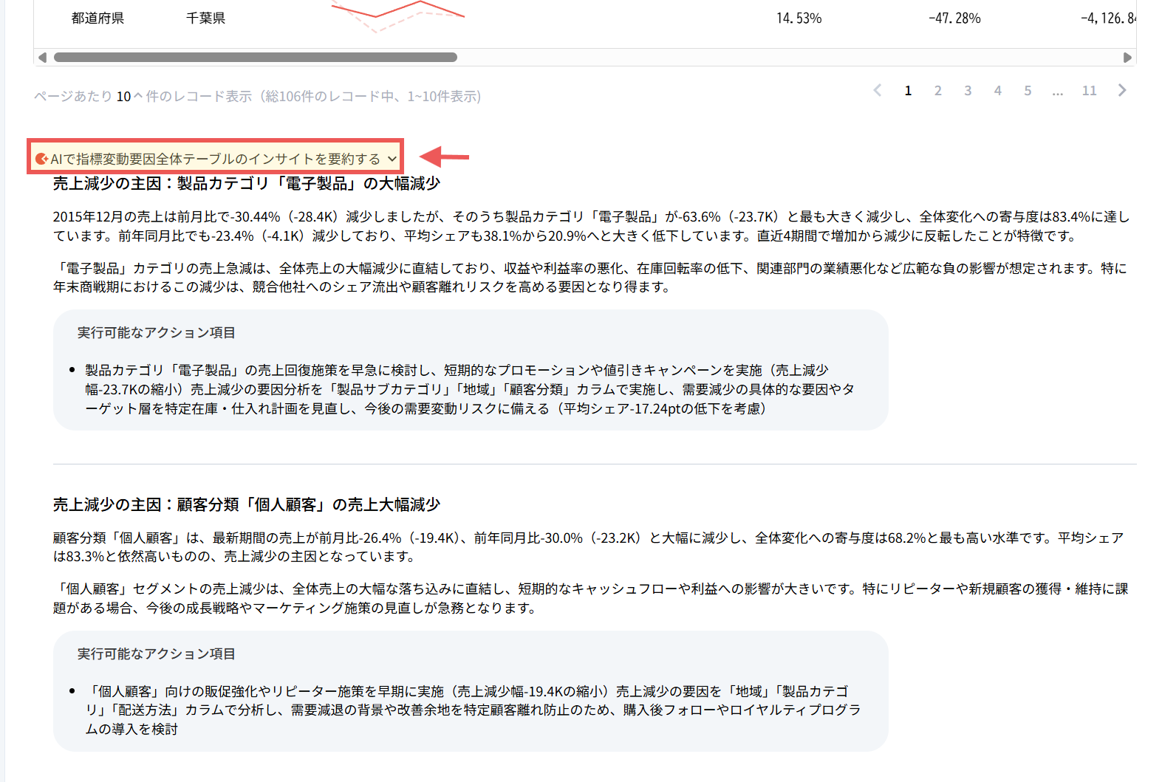1162x782 pixels.
Task: Open page 4 of the table
Action: (x=997, y=90)
